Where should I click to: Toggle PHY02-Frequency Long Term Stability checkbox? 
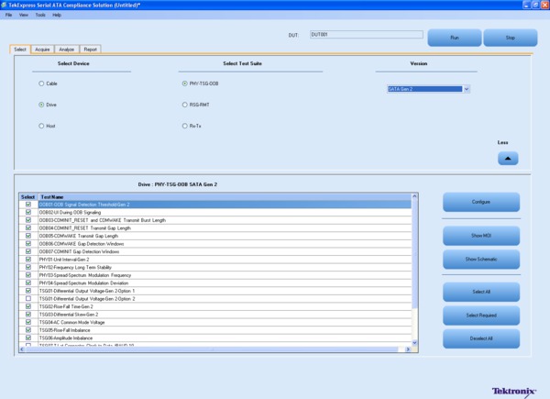[x=28, y=267]
